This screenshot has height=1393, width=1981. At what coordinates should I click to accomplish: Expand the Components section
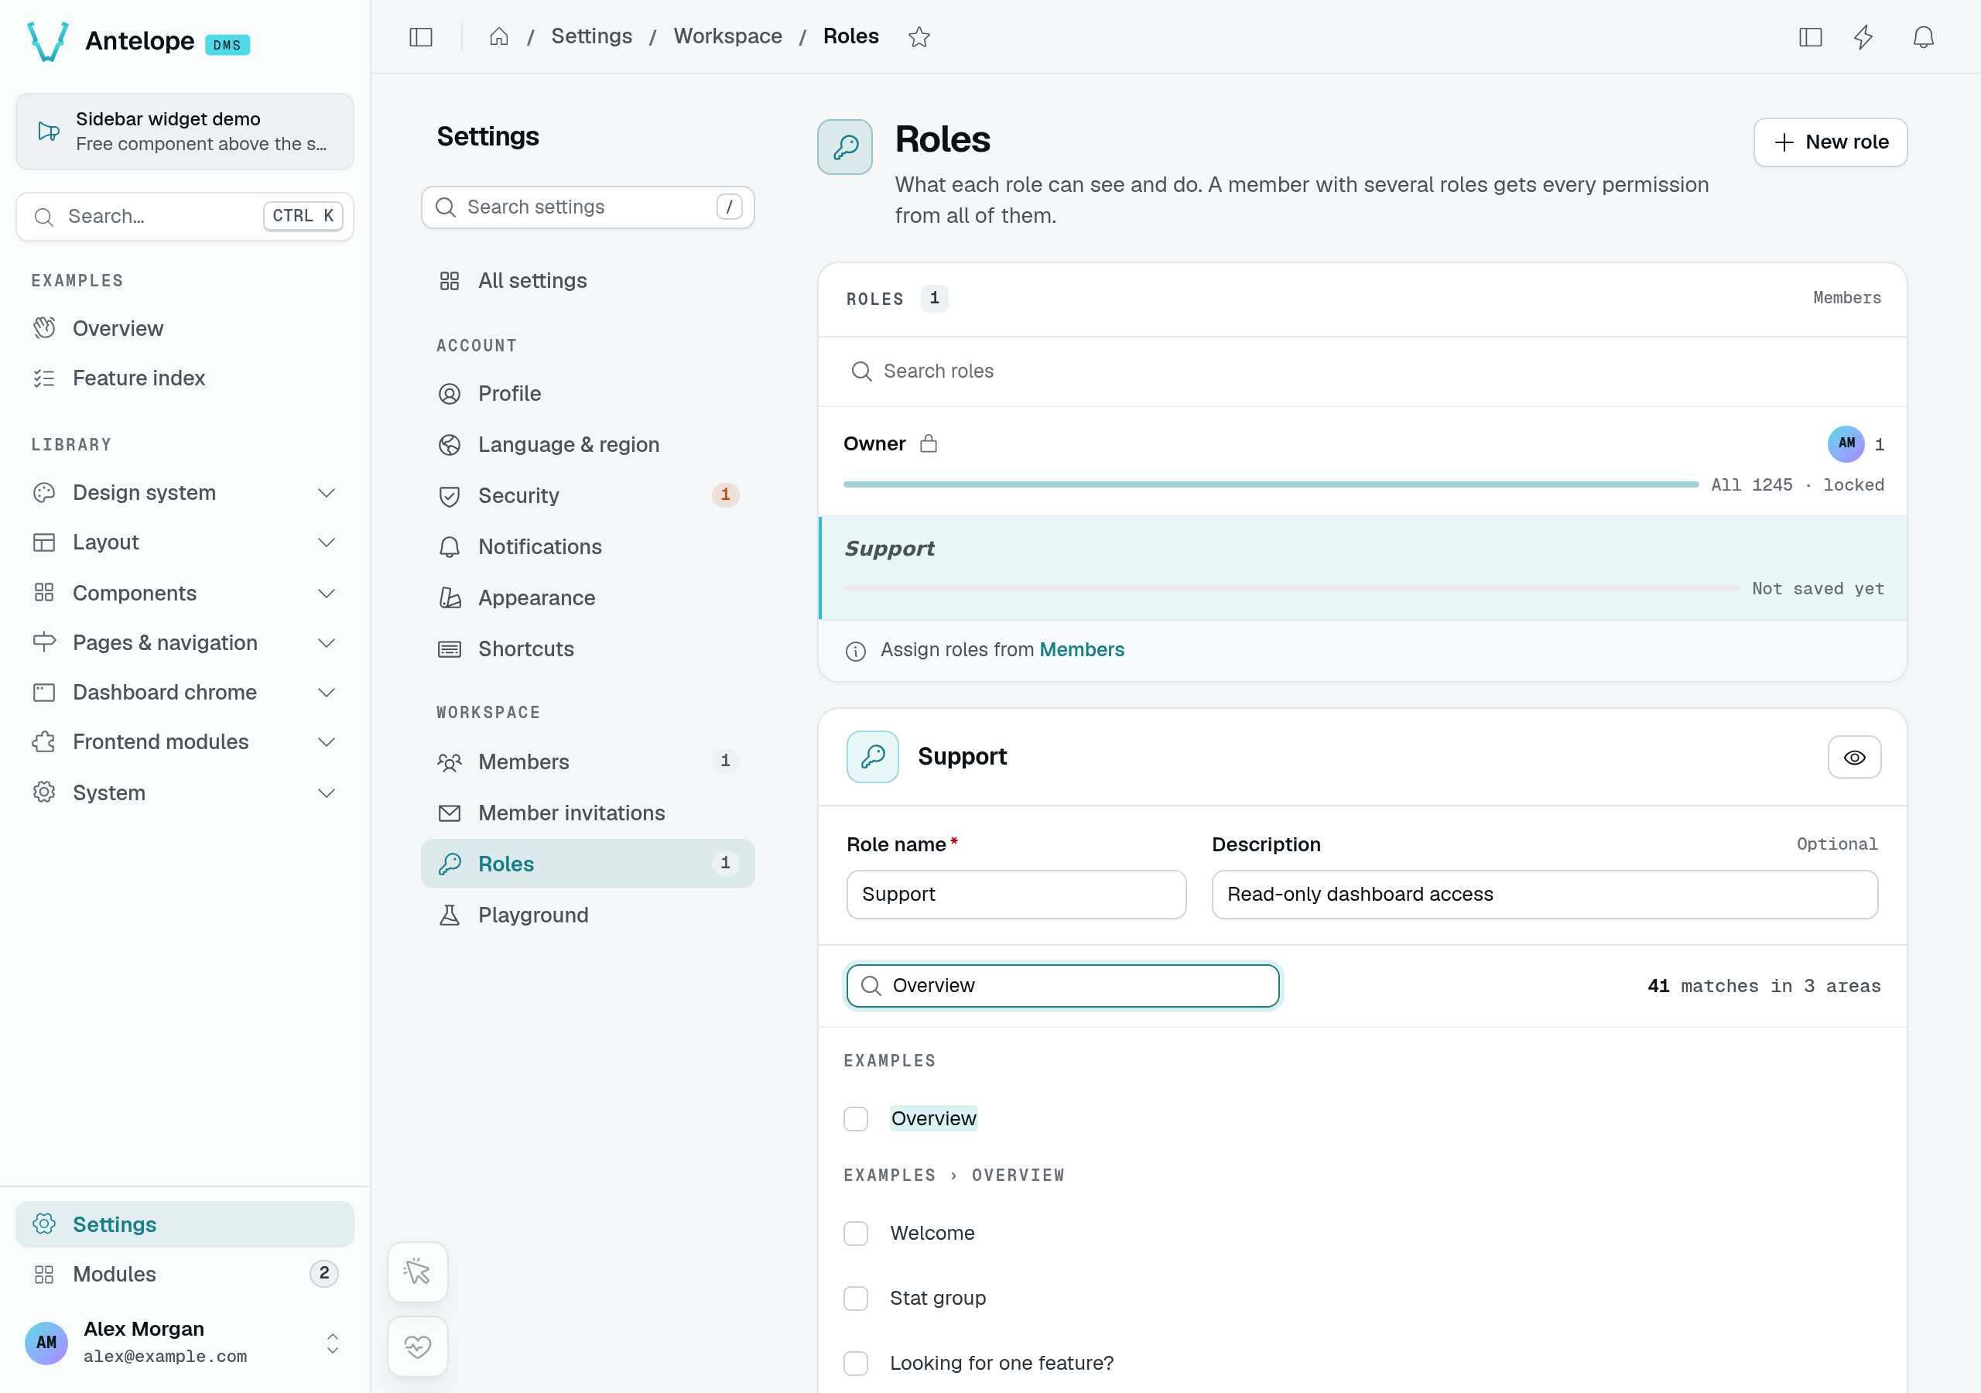click(185, 593)
